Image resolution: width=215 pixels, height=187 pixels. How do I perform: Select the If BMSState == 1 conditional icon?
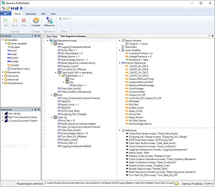click(x=63, y=76)
